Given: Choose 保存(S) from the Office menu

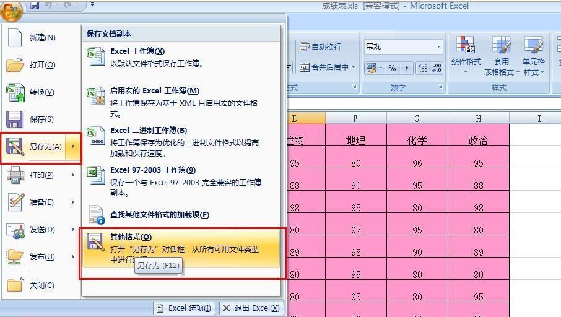Looking at the screenshot, I should 40,119.
